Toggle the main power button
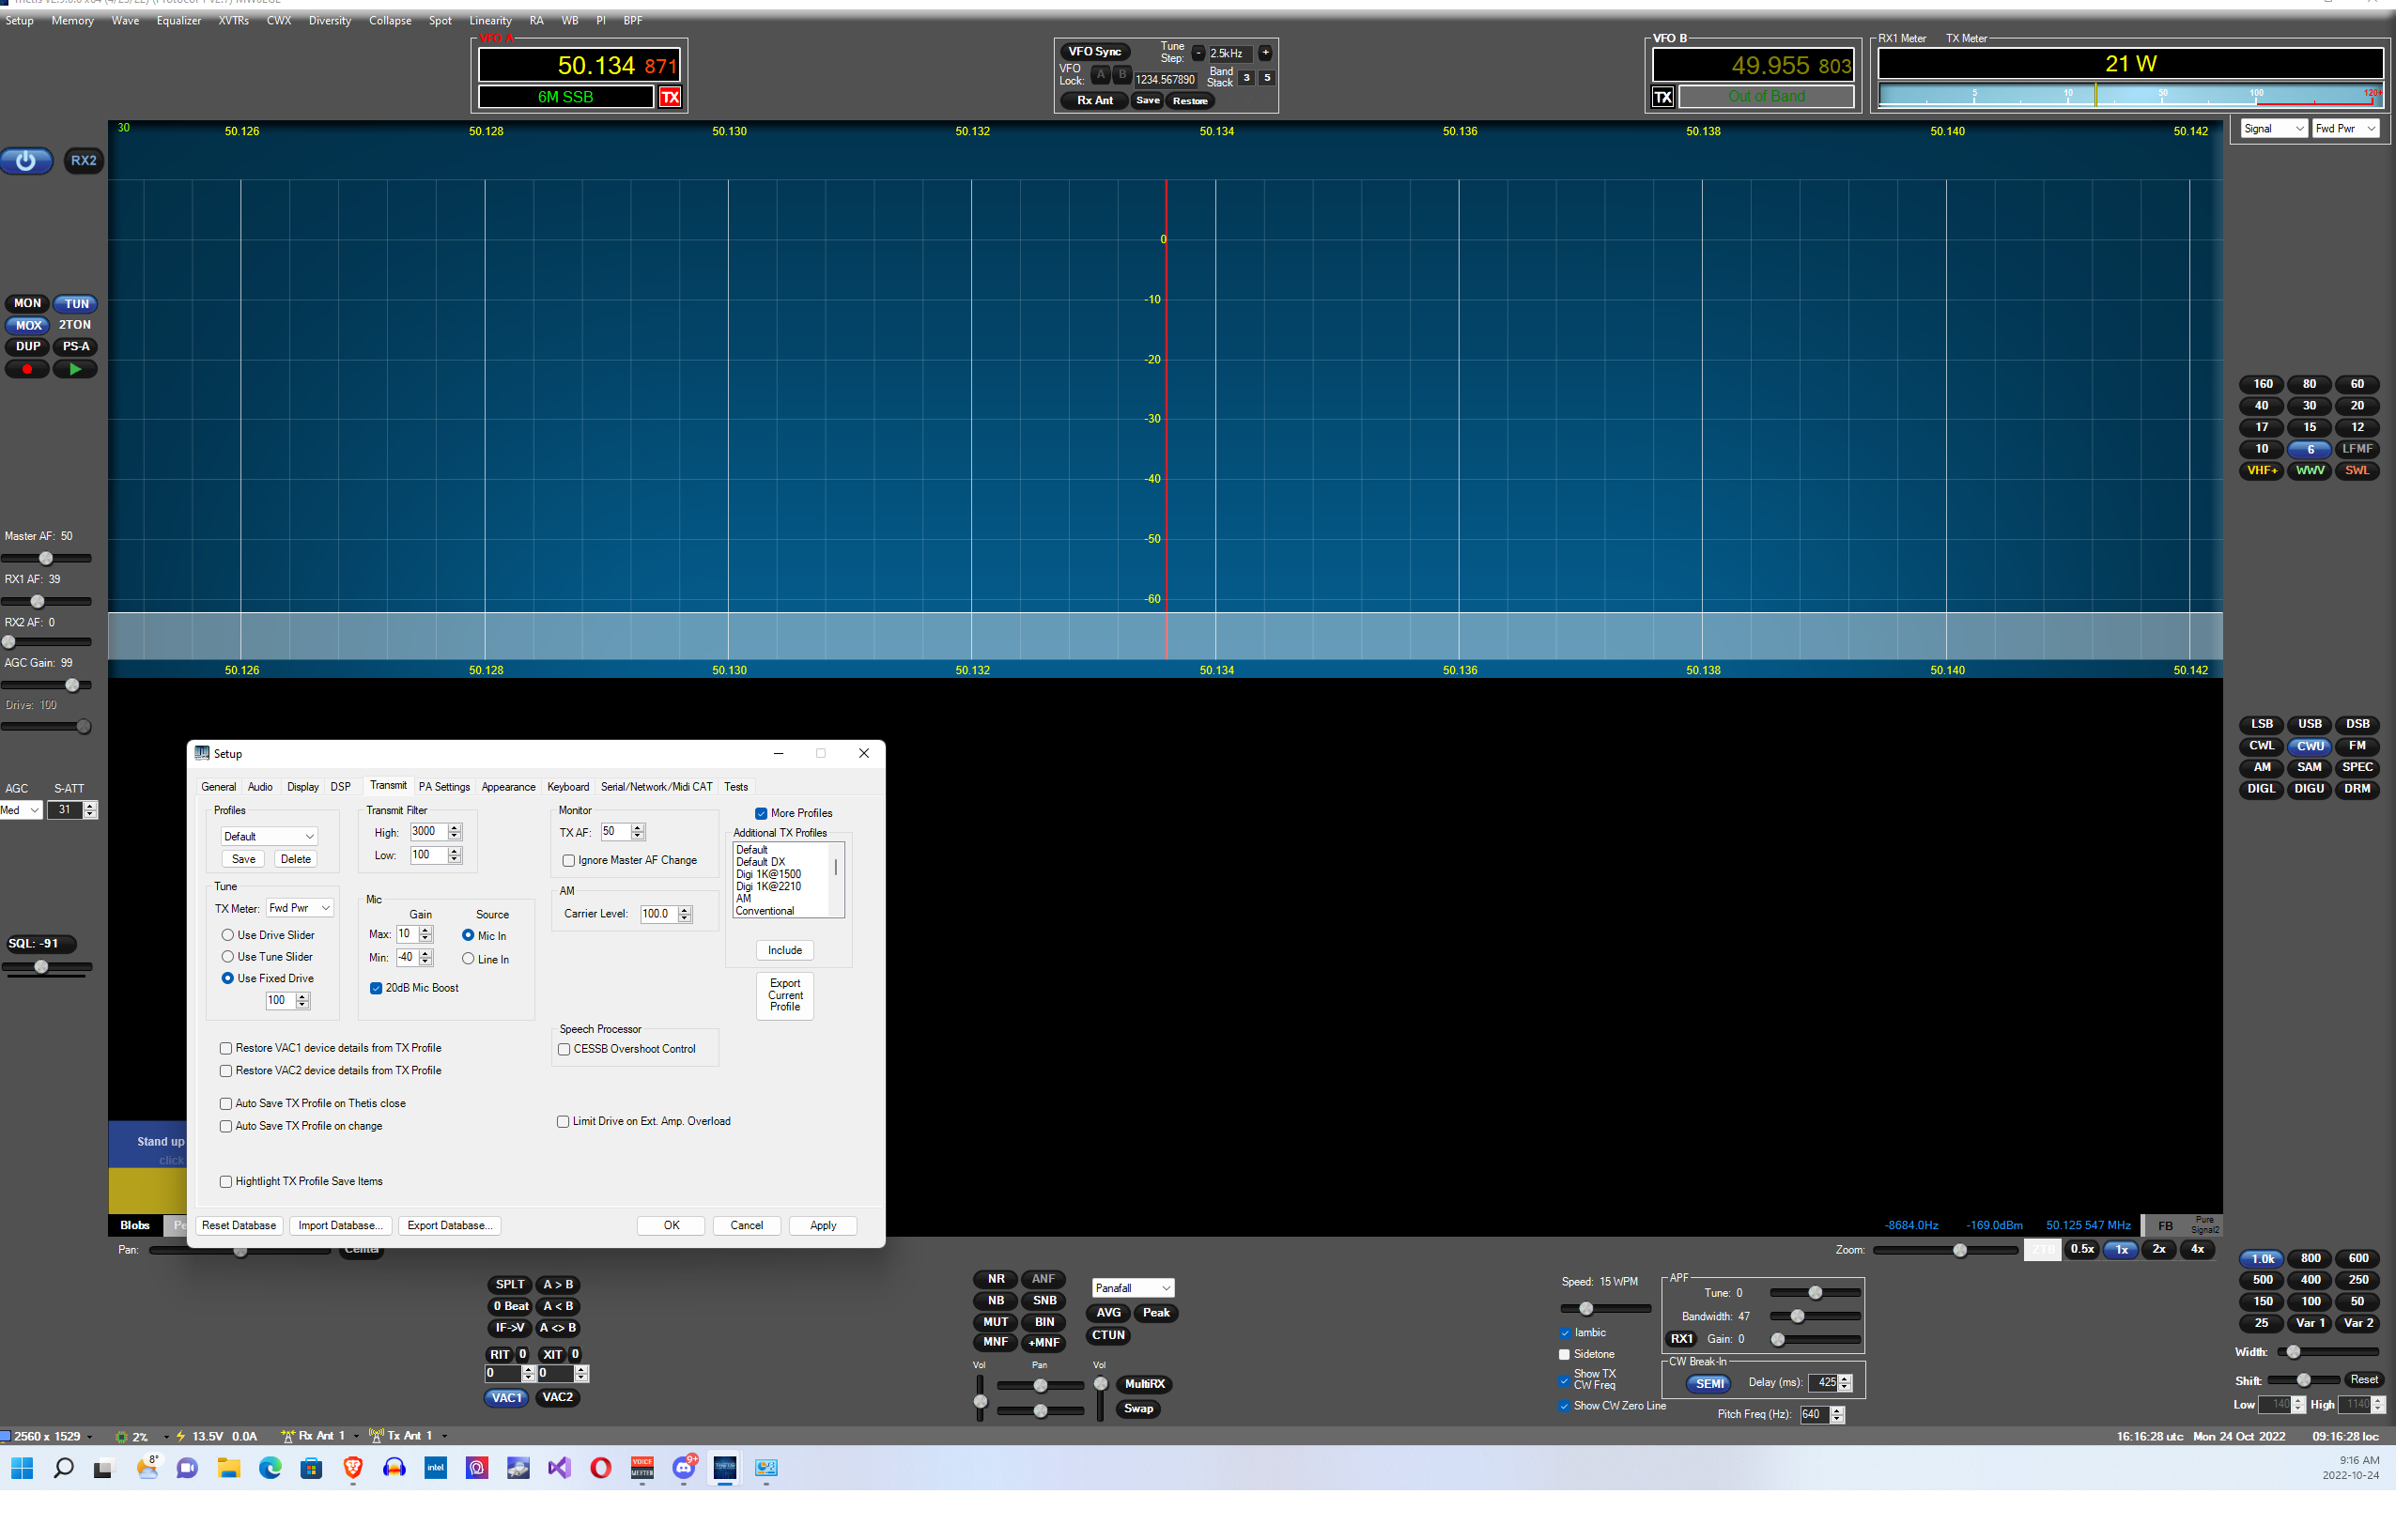This screenshot has width=2396, height=1540. [x=26, y=161]
